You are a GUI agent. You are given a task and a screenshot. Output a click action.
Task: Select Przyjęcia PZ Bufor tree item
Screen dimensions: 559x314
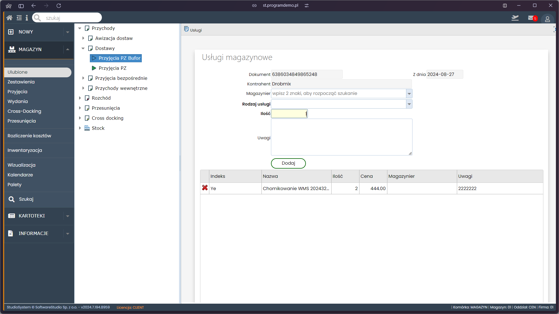point(116,58)
